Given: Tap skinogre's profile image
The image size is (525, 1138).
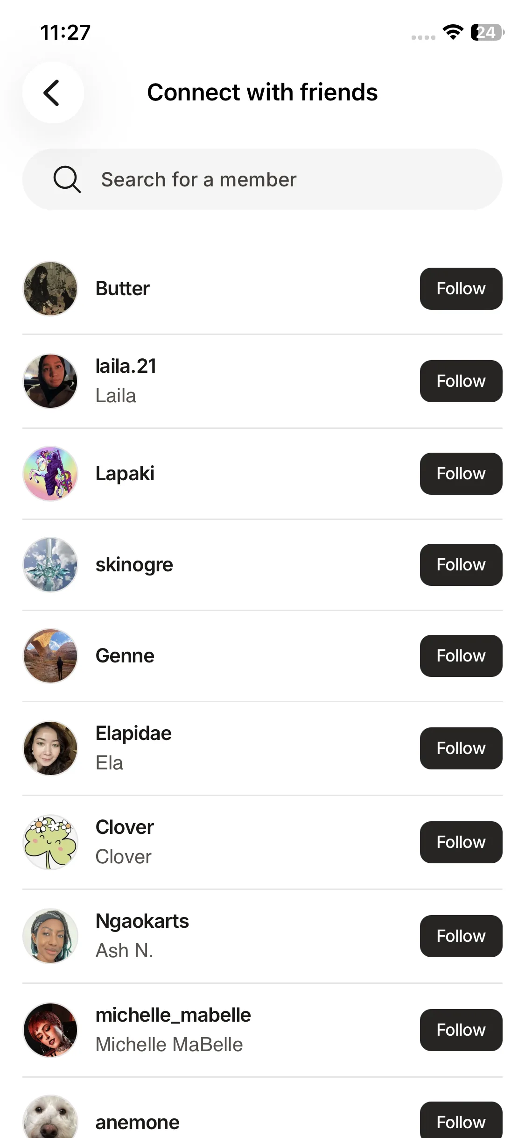Looking at the screenshot, I should pyautogui.click(x=50, y=565).
